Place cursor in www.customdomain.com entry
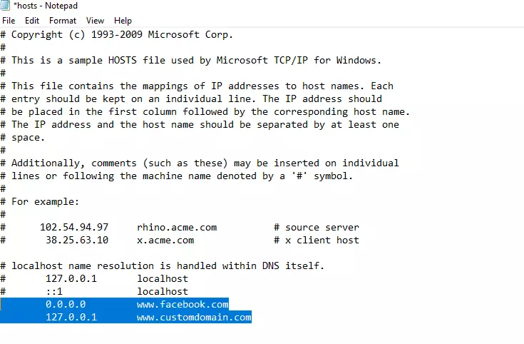Image resolution: width=524 pixels, height=344 pixels. point(194,317)
